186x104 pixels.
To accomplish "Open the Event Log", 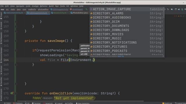I will (x=167, y=103).
